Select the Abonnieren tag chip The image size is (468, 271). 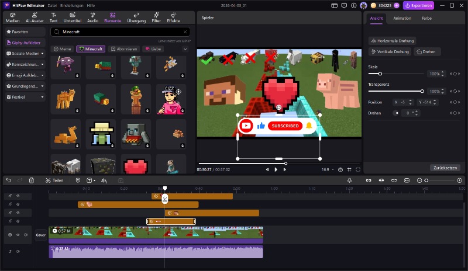124,49
